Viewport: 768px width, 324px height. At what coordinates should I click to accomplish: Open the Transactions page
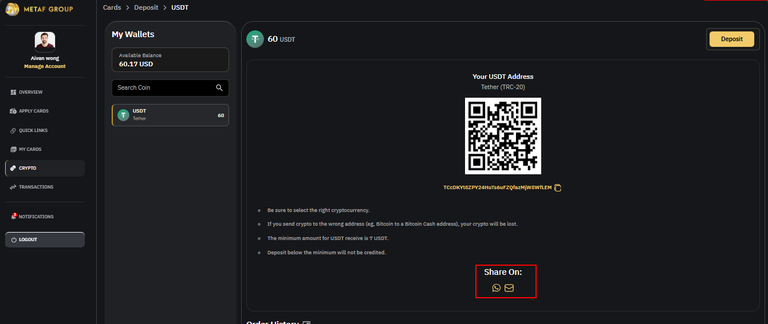pyautogui.click(x=45, y=187)
